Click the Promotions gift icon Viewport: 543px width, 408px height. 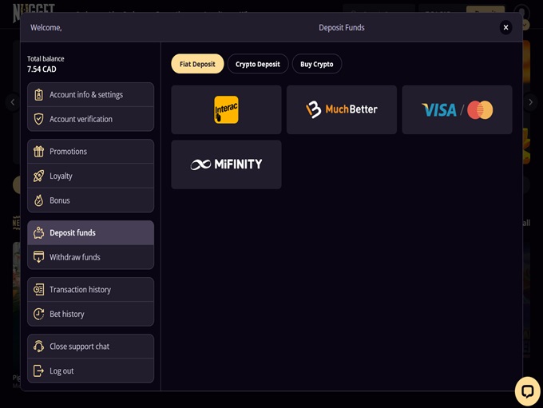38,152
